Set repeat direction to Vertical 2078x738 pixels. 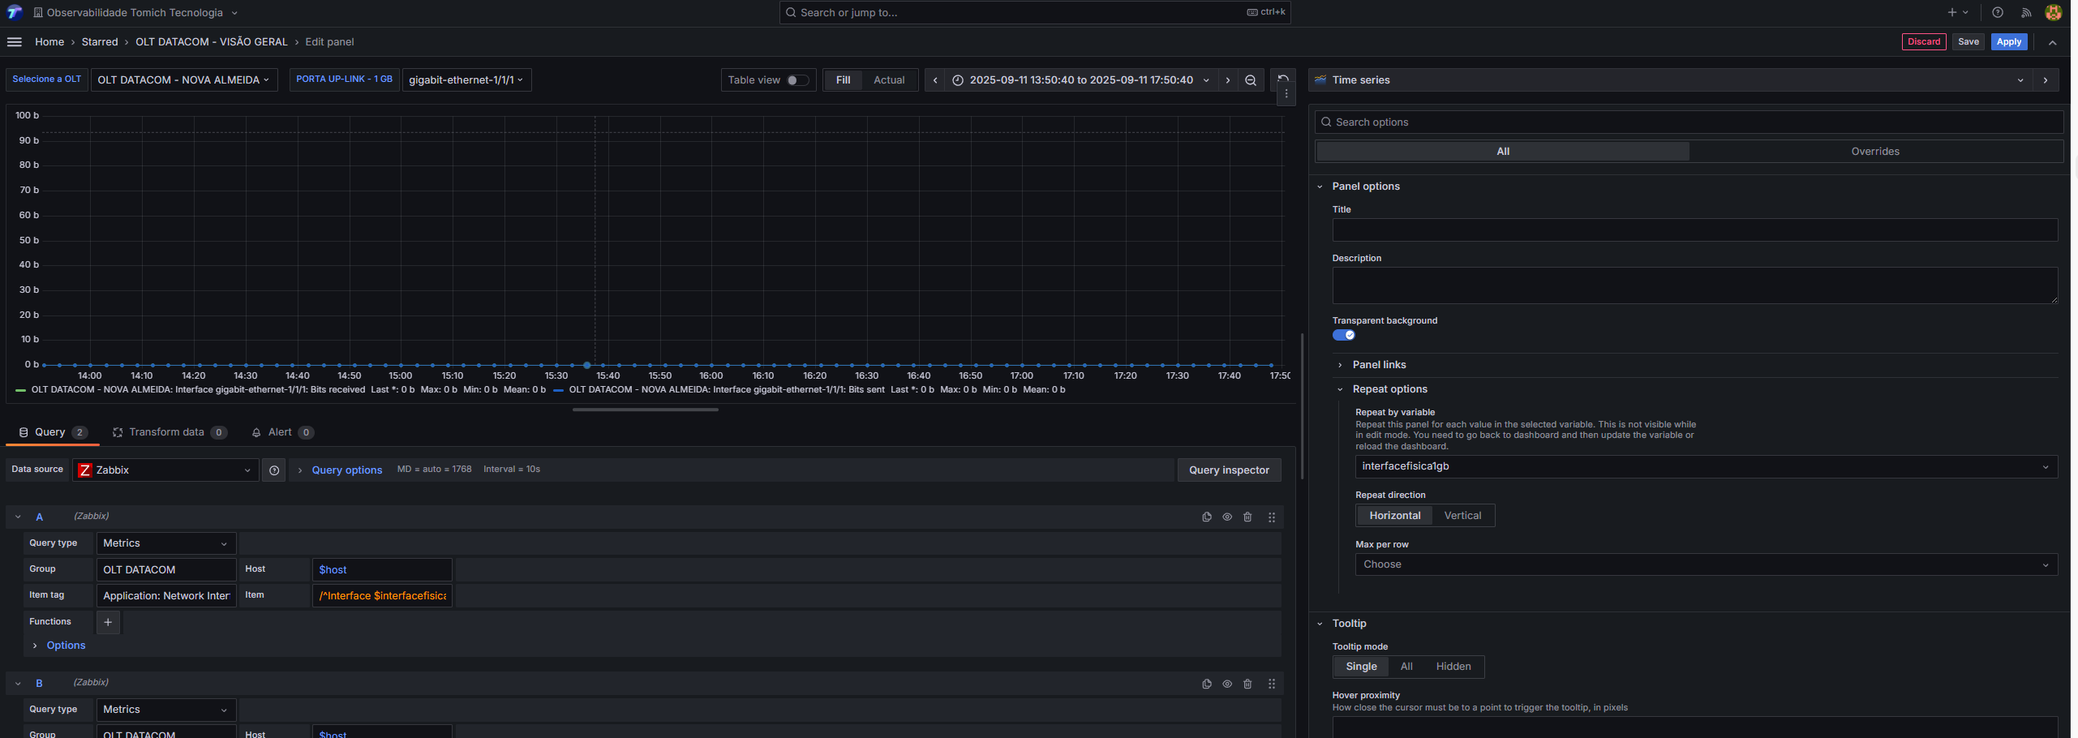(1462, 516)
